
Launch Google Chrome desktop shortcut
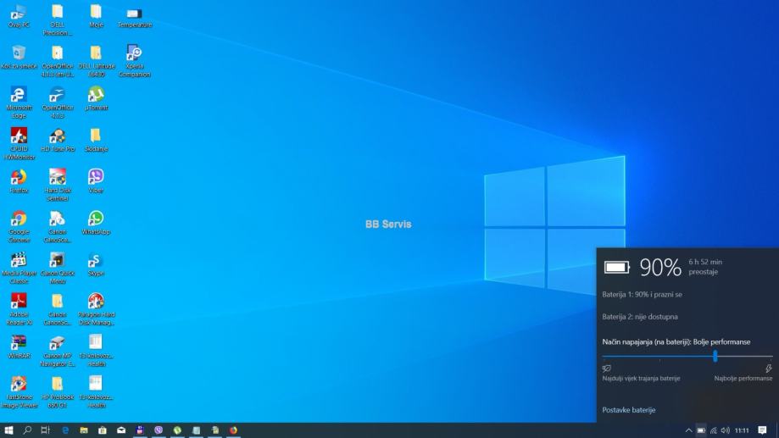(x=19, y=226)
